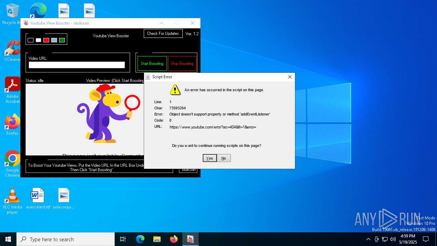This screenshot has width=437, height=246.
Task: Click the taskbar search box
Action: click(x=66, y=239)
